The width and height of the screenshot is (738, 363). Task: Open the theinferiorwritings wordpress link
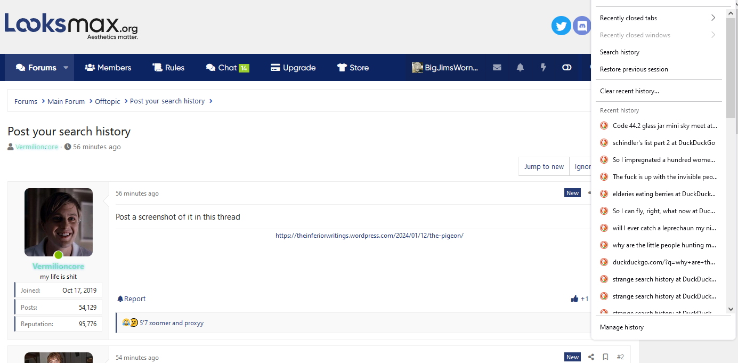click(369, 236)
